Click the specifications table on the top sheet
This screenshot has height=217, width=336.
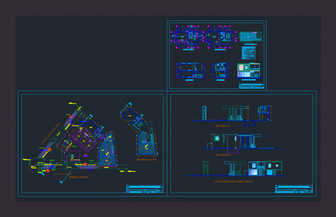[x=249, y=53]
